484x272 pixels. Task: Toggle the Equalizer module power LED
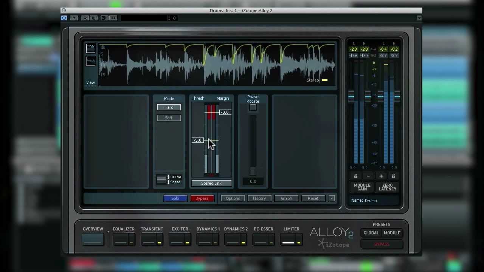pyautogui.click(x=132, y=240)
